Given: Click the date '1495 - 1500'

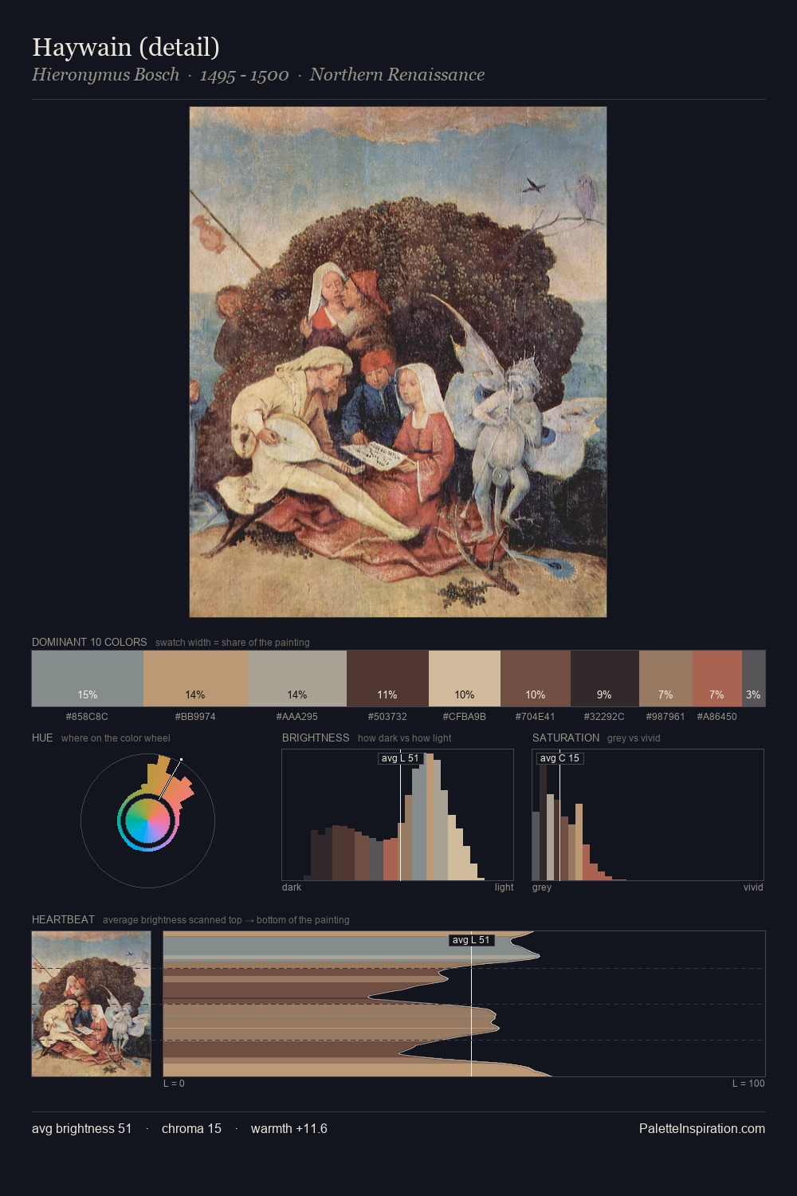Looking at the screenshot, I should pos(244,75).
